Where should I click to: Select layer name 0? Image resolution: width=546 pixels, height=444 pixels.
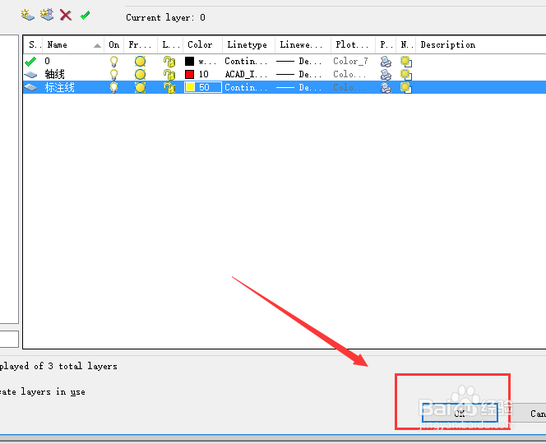[x=48, y=62]
